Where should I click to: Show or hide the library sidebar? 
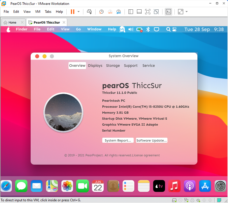(x=130, y=12)
